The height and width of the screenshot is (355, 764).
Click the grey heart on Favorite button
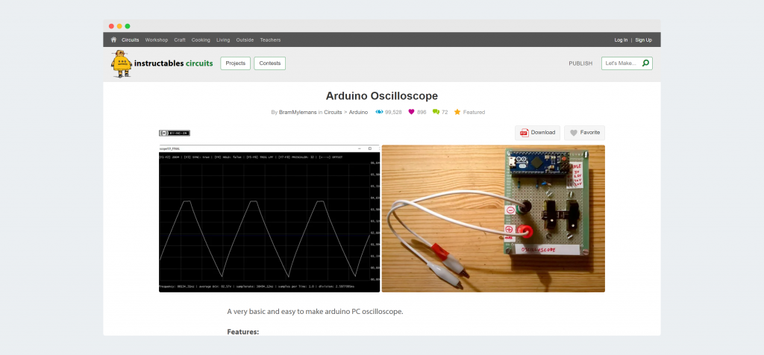click(574, 133)
